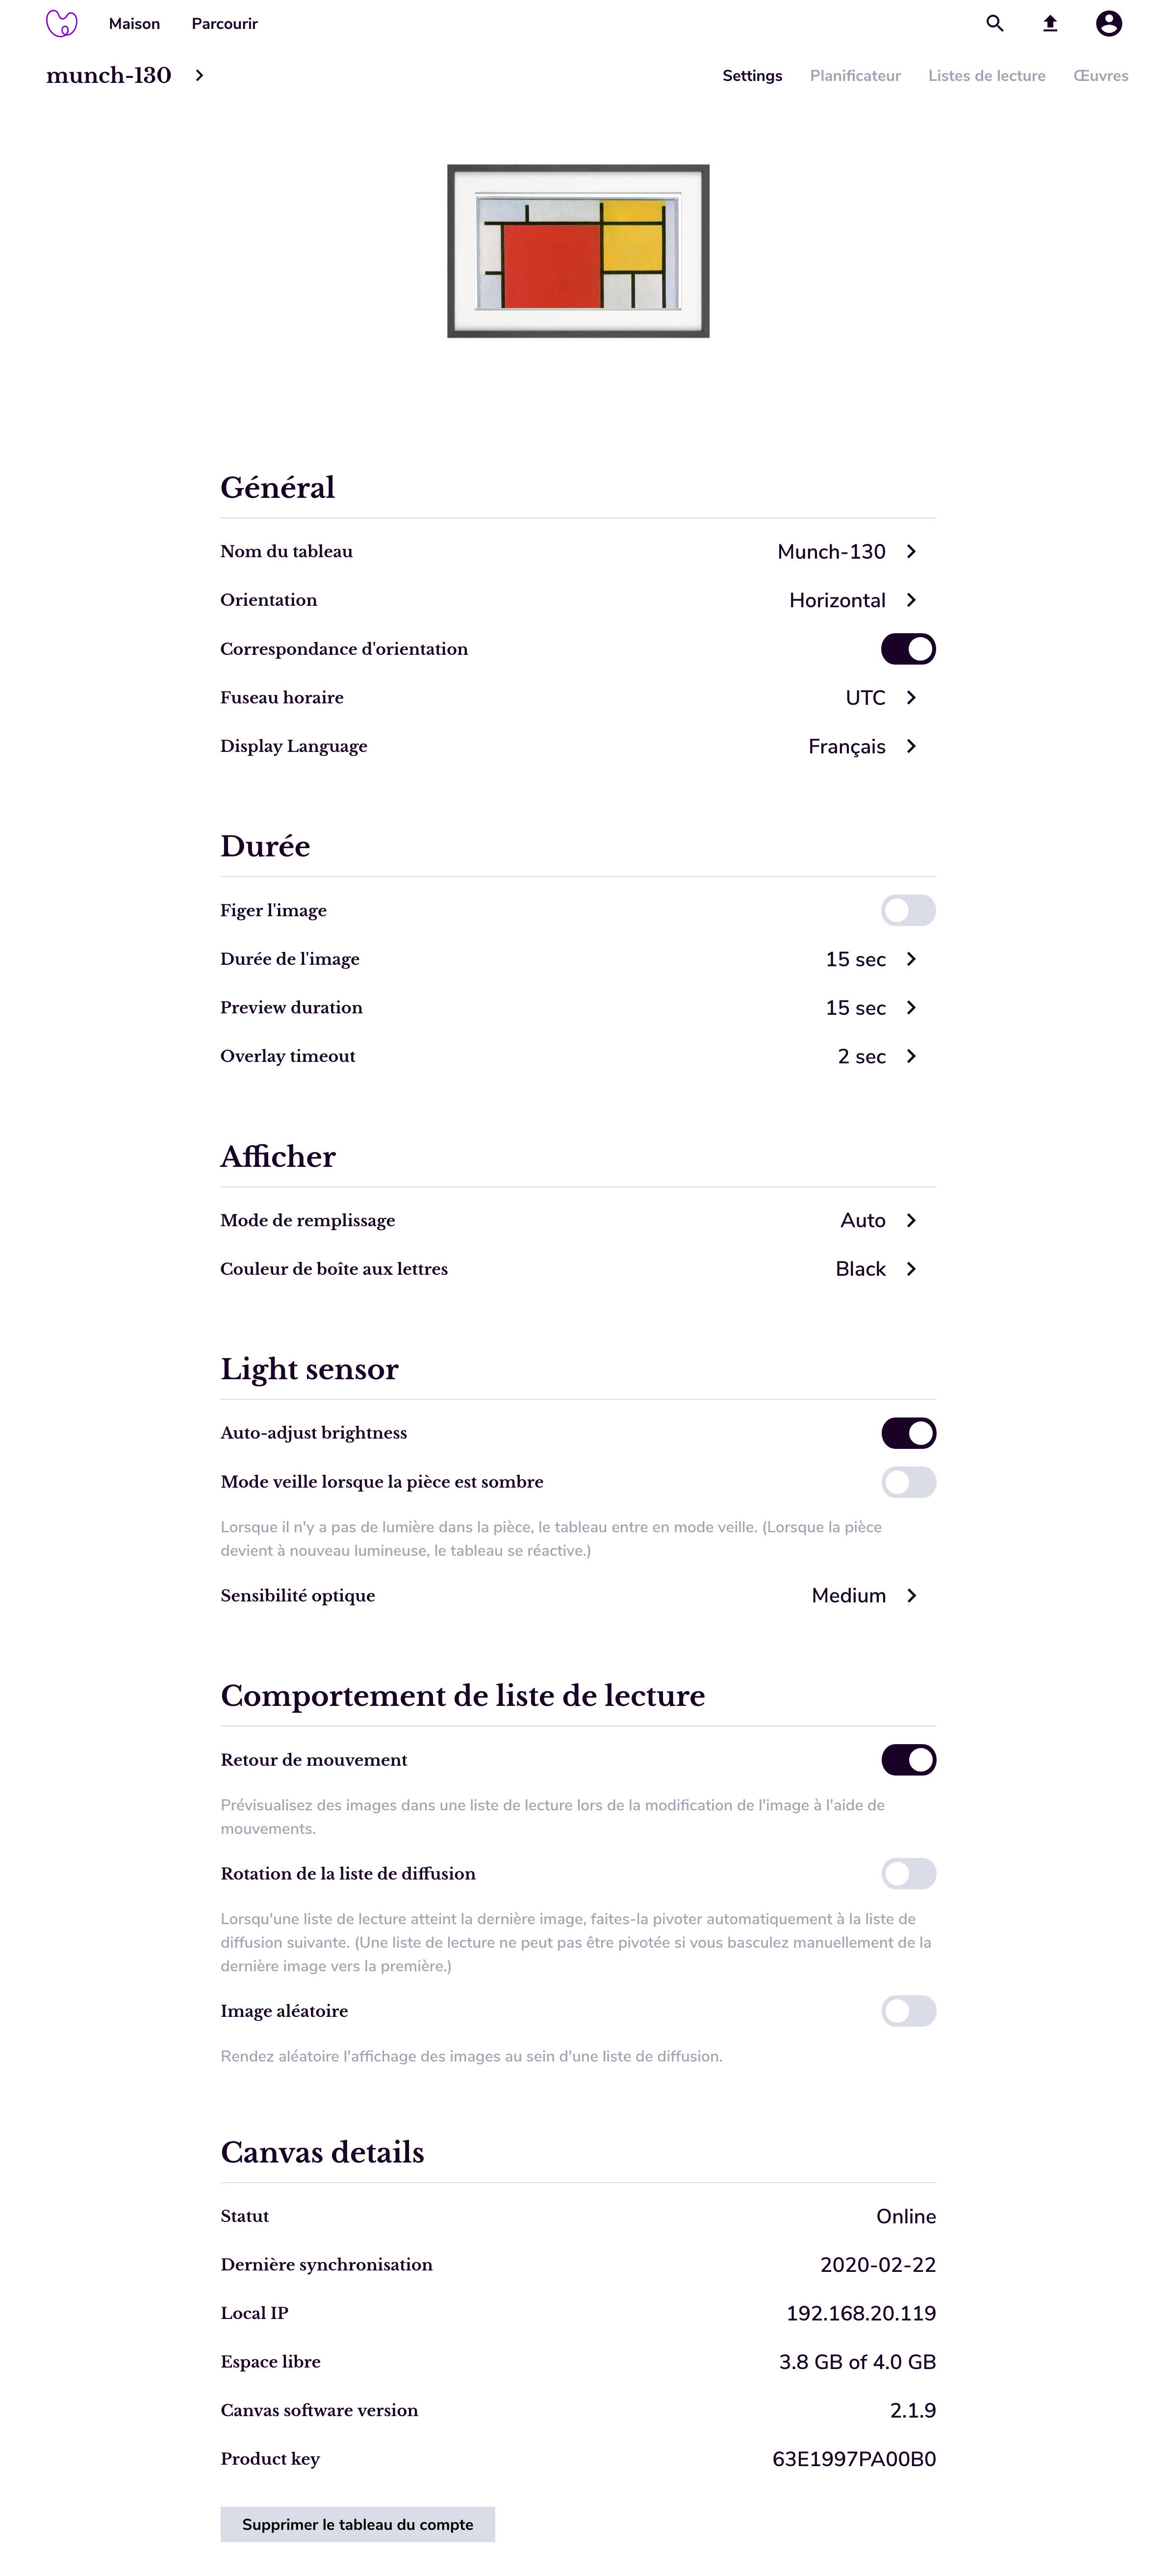Turn on Rotation de la liste de diffusion
Viewport: 1172px width, 2576px height.
908,1874
